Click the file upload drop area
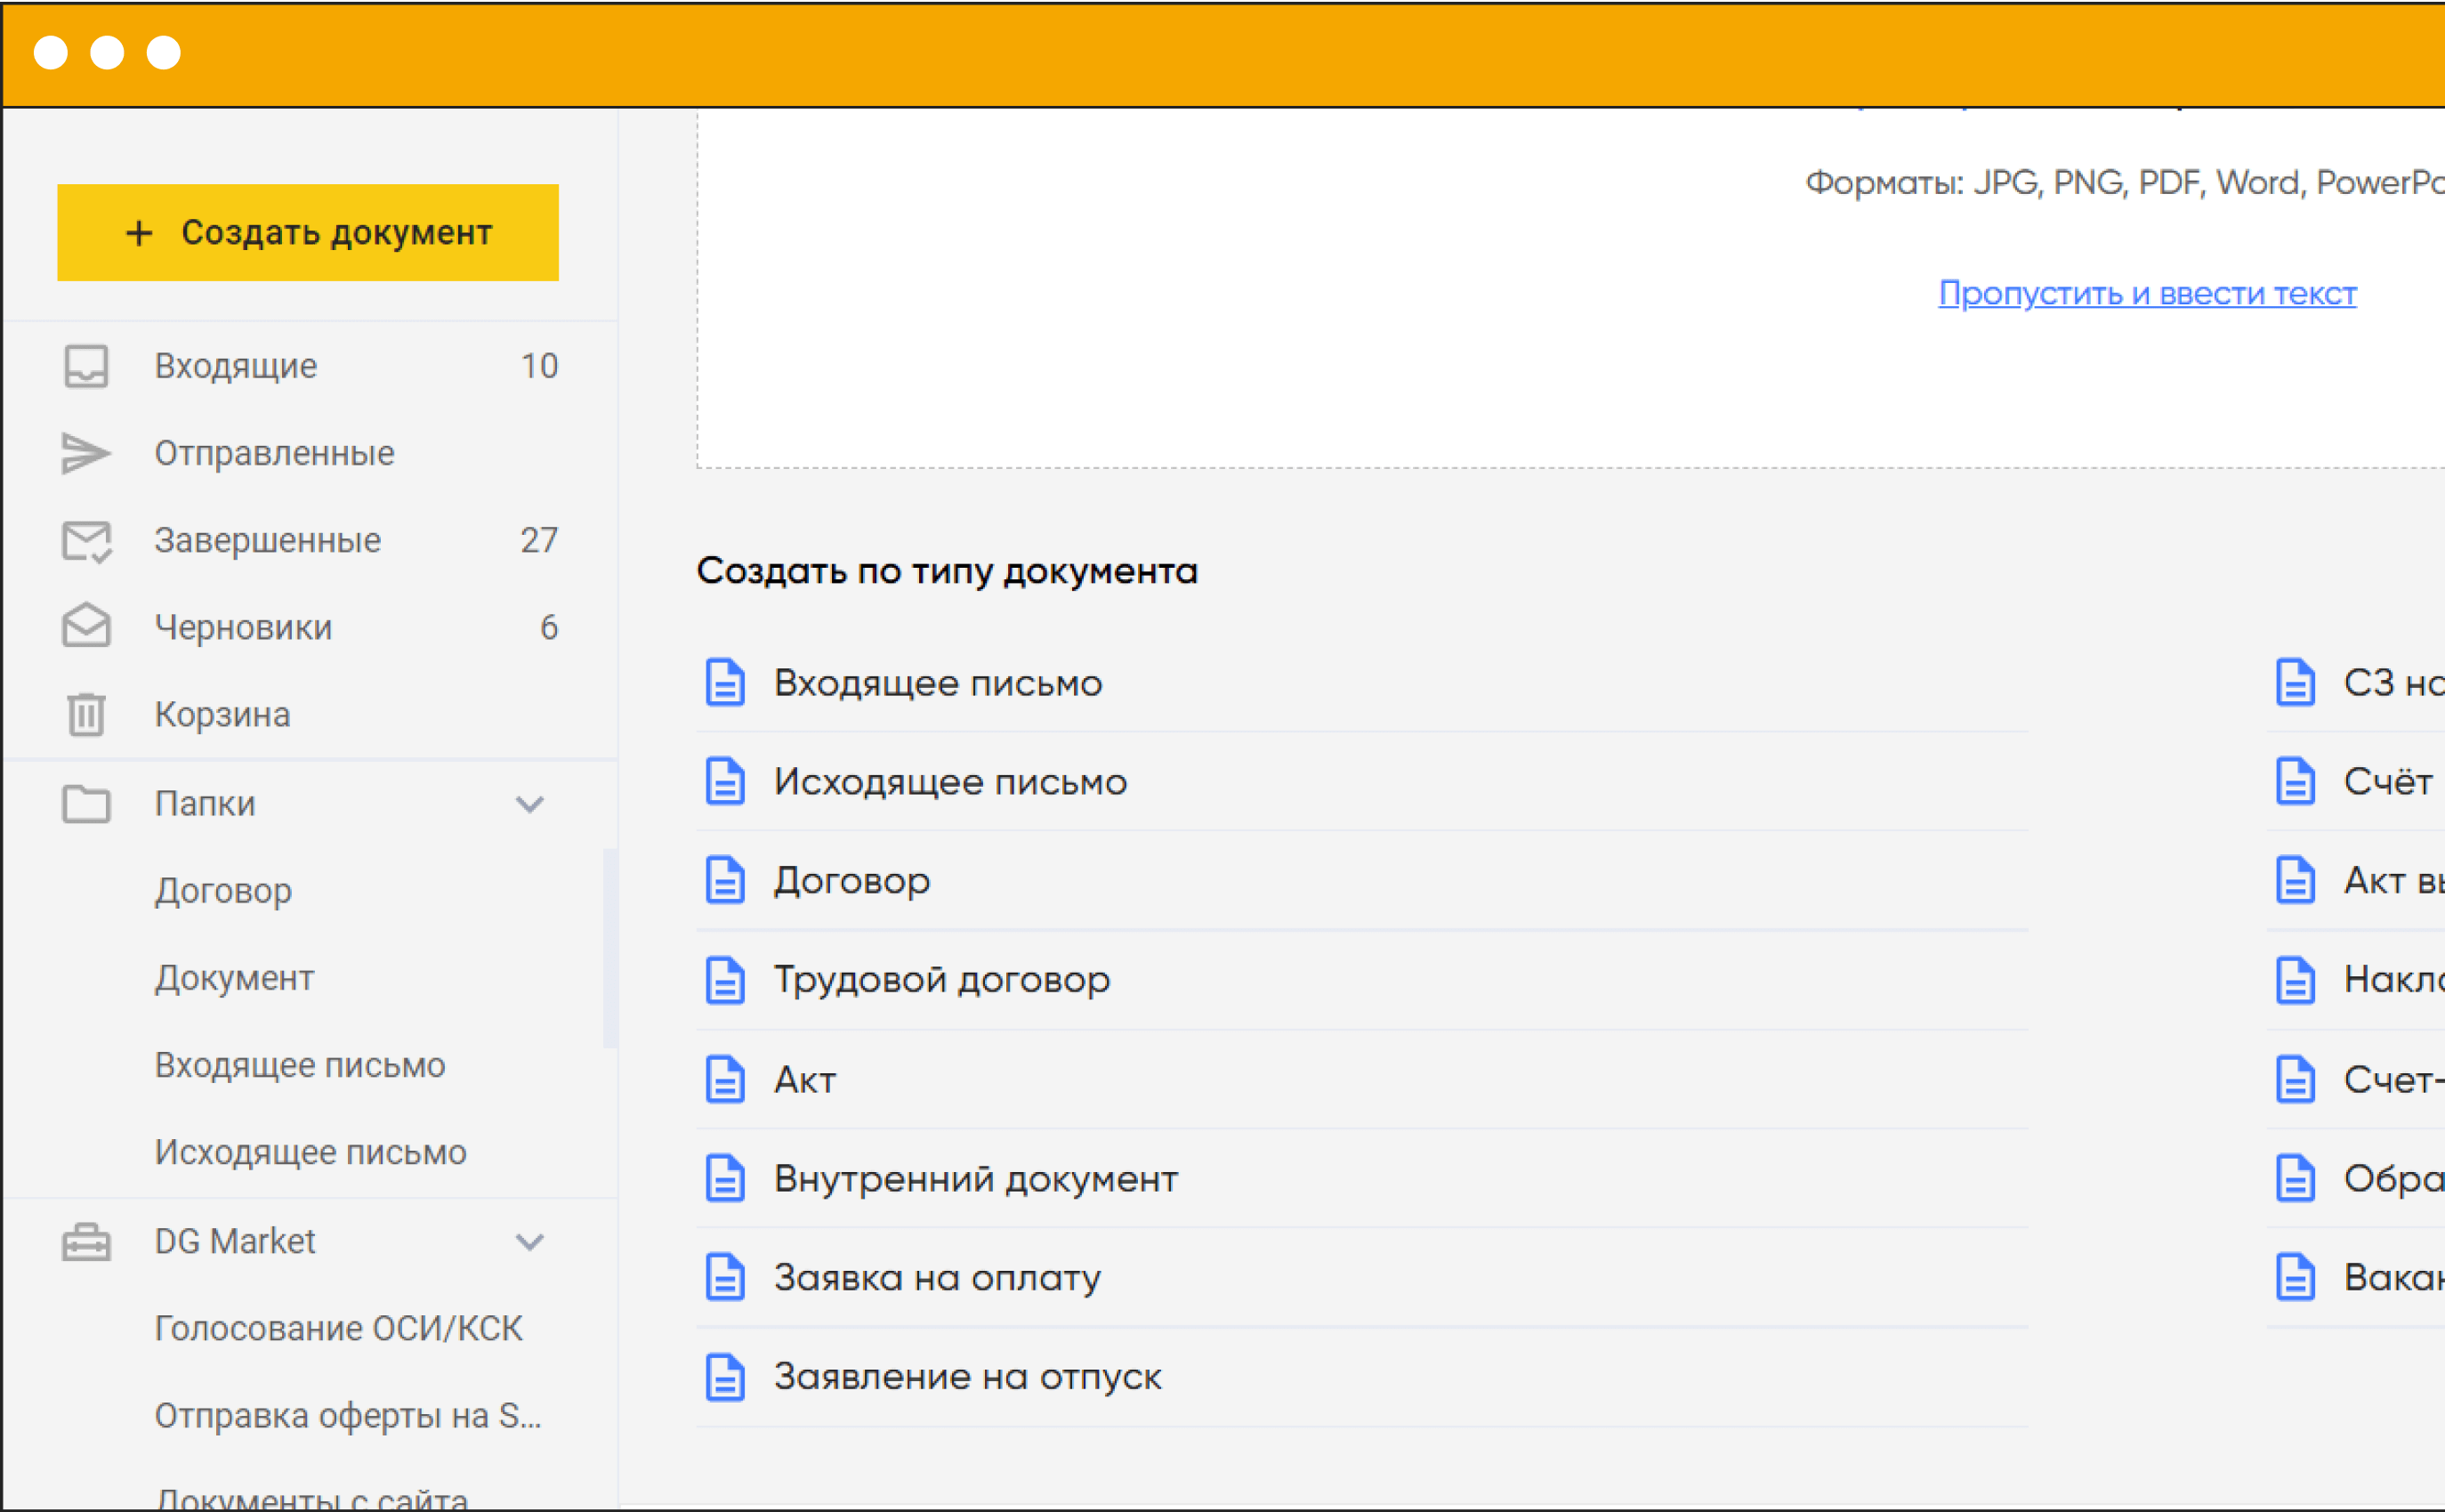The height and width of the screenshot is (1512, 2445). tap(1569, 288)
